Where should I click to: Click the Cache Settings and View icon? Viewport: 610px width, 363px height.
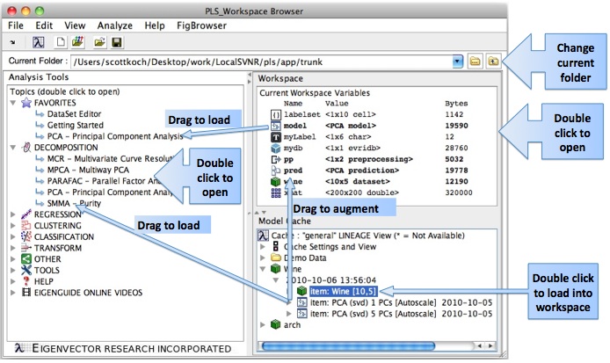[275, 247]
